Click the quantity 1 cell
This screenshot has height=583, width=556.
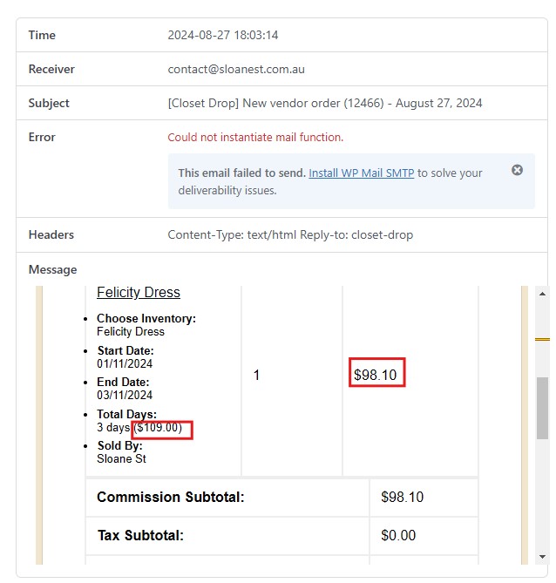[257, 376]
